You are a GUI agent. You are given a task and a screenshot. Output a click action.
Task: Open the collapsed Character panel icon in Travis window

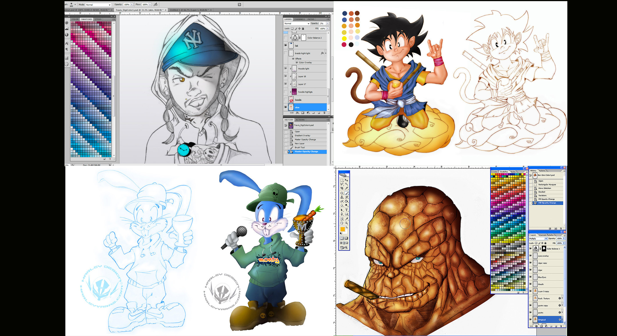[67, 43]
